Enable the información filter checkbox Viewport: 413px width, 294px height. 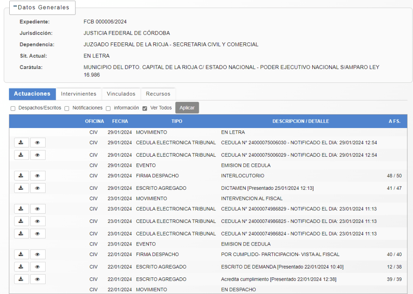(108, 108)
